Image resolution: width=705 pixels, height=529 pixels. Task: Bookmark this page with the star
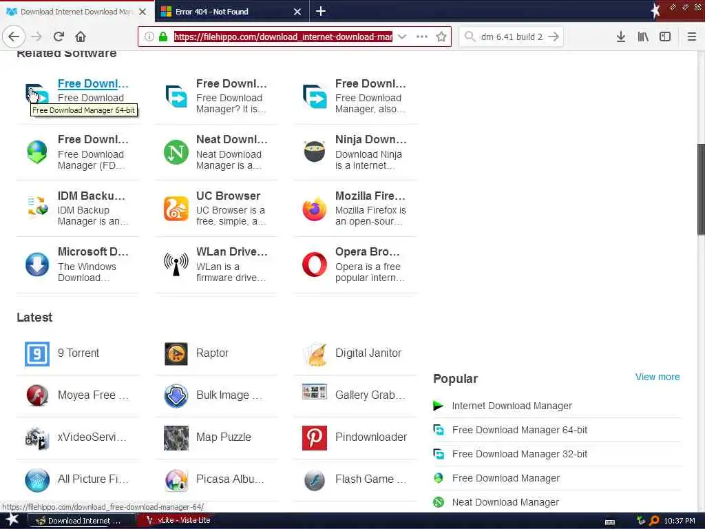click(441, 37)
